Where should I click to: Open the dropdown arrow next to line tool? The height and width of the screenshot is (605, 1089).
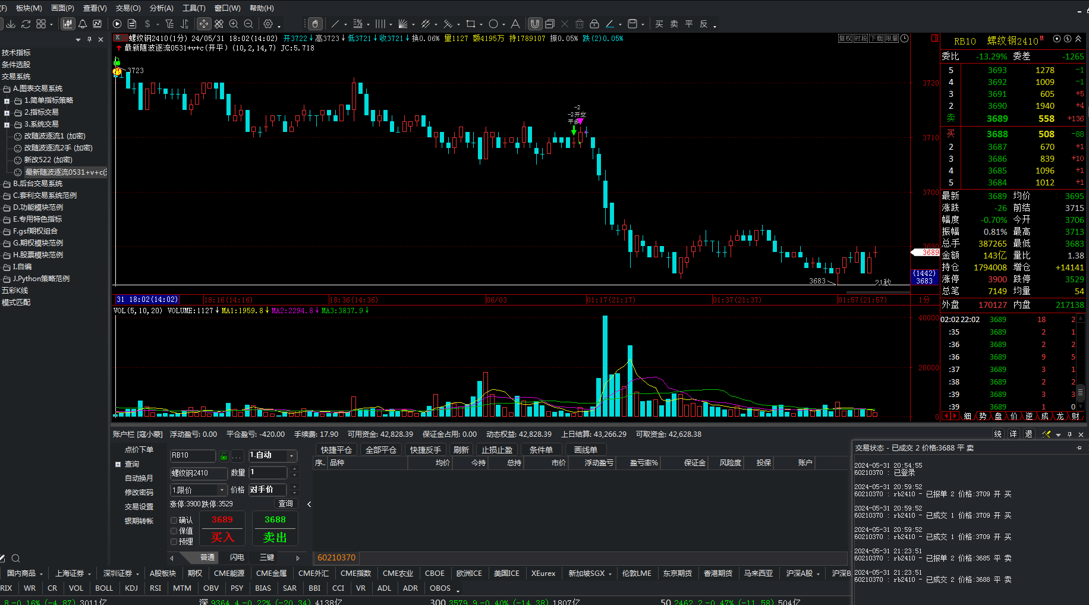pyautogui.click(x=345, y=24)
